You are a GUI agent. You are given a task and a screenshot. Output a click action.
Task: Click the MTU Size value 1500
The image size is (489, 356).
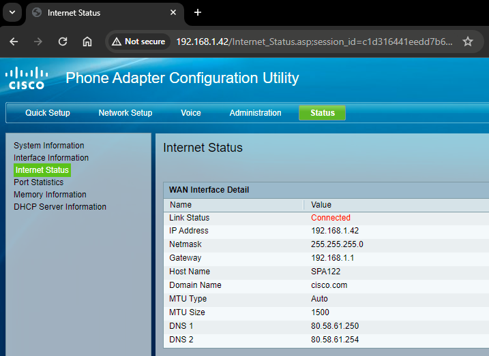(320, 312)
